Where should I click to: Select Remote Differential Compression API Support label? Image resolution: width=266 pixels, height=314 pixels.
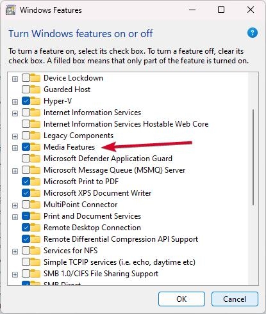click(x=121, y=239)
